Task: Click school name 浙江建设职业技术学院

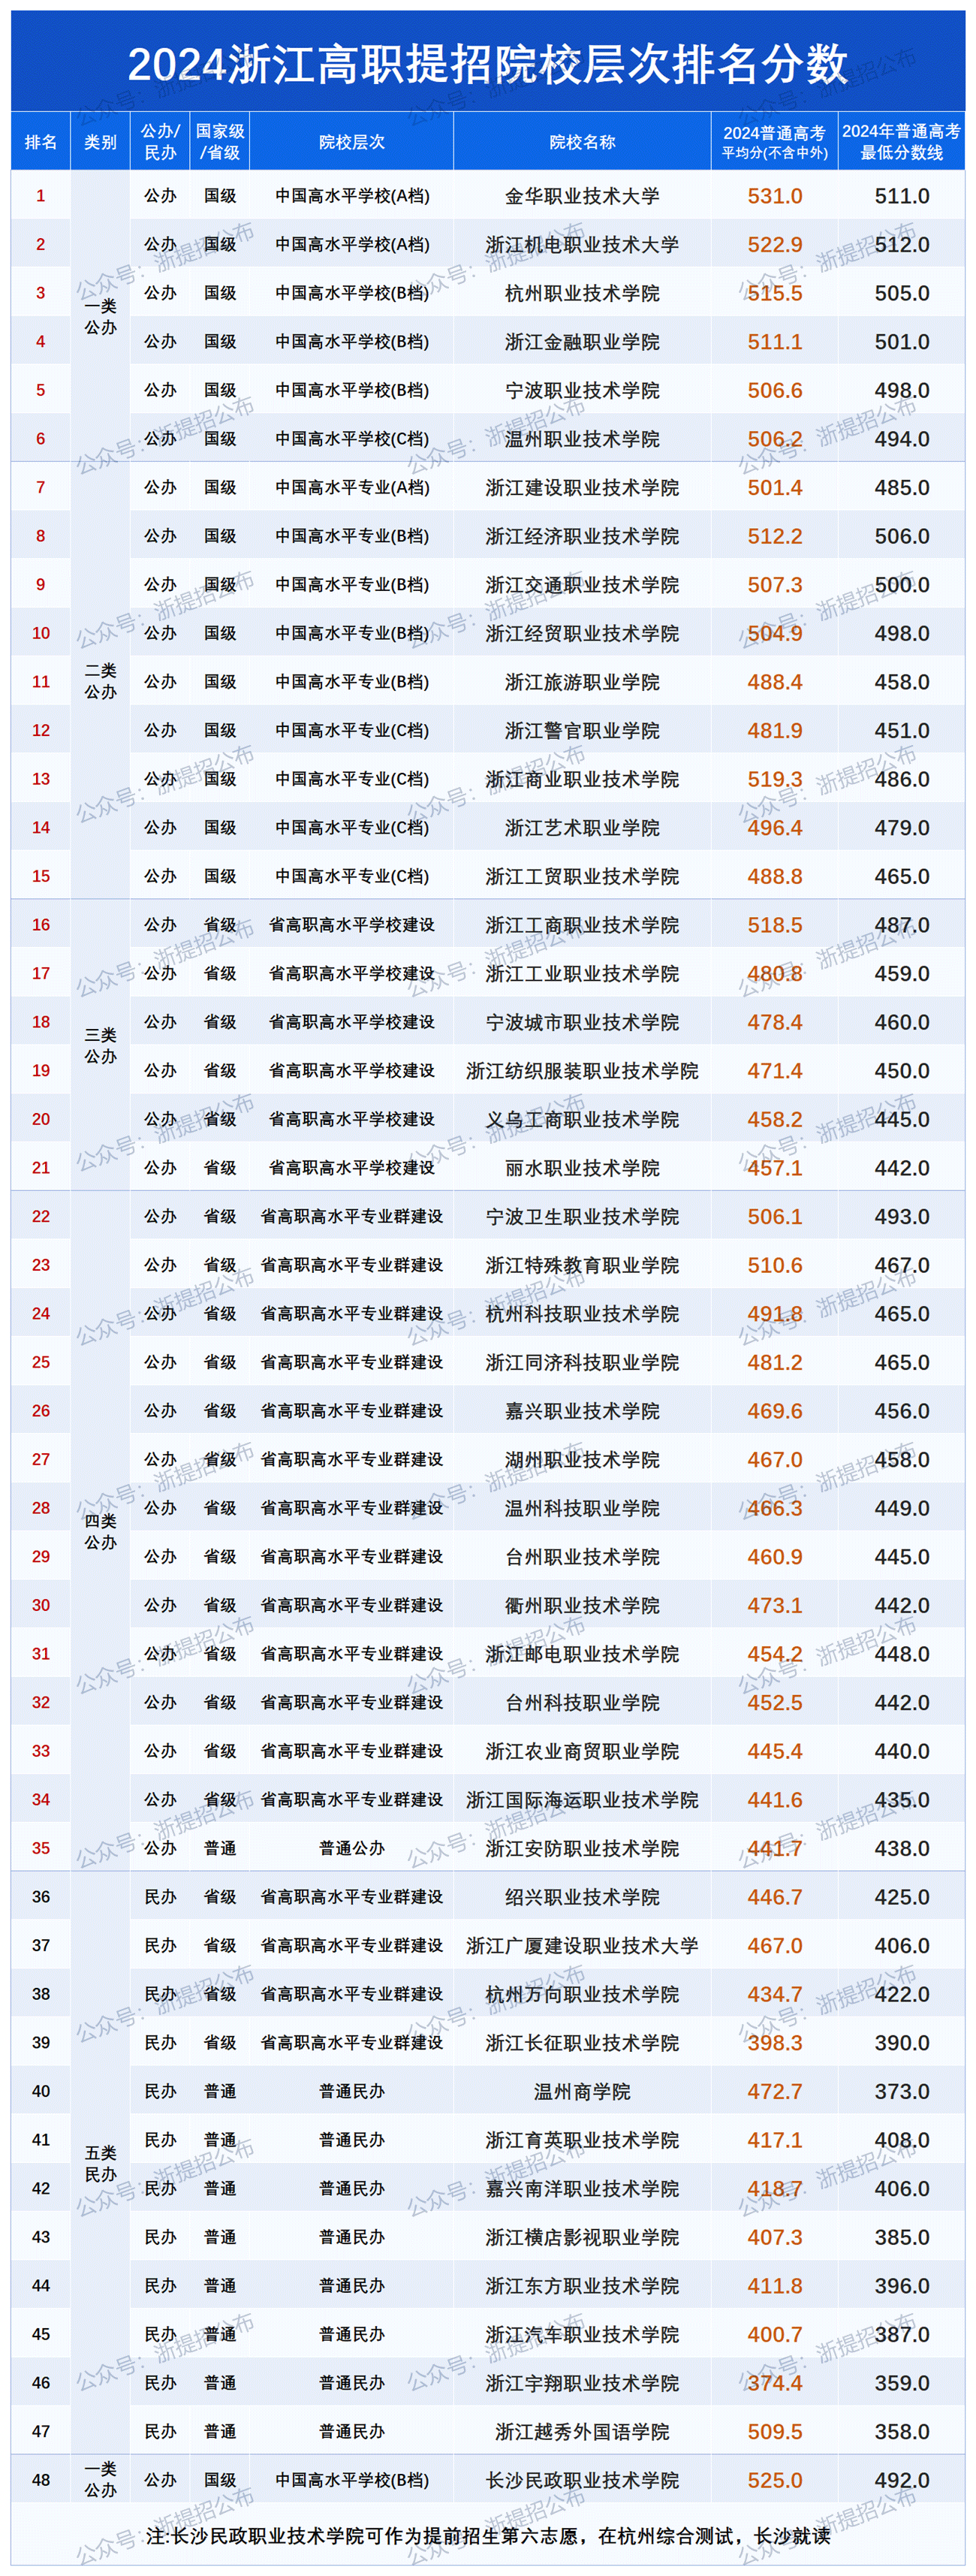Action: point(582,488)
